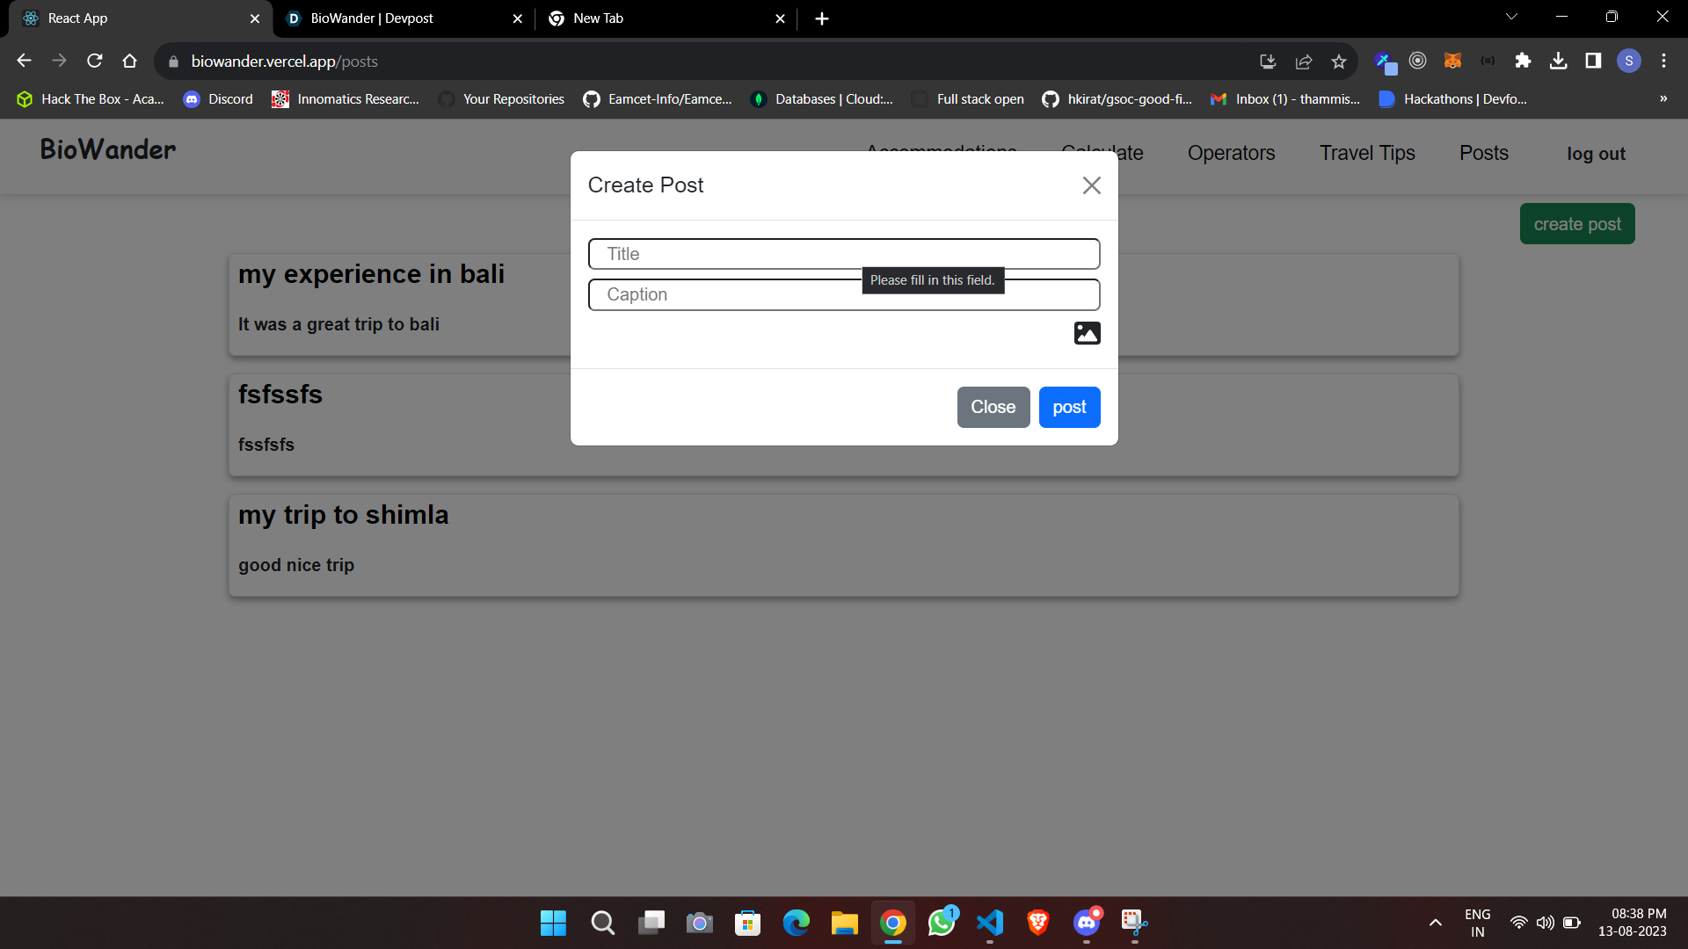Close the Create Post dialog with X
This screenshot has height=949, width=1688.
click(1091, 185)
